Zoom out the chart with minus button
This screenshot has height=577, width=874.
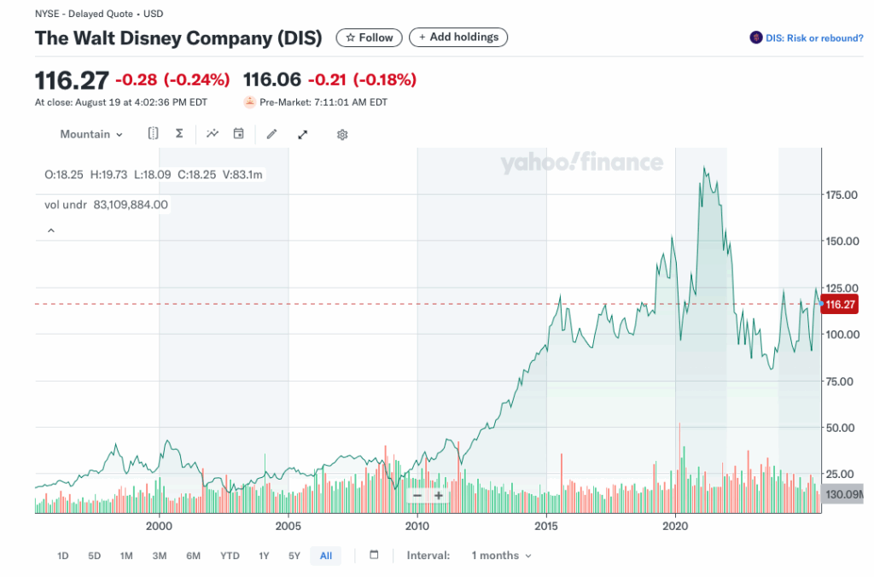(417, 495)
